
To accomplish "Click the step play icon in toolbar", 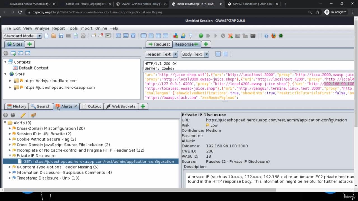I will coord(208,36).
